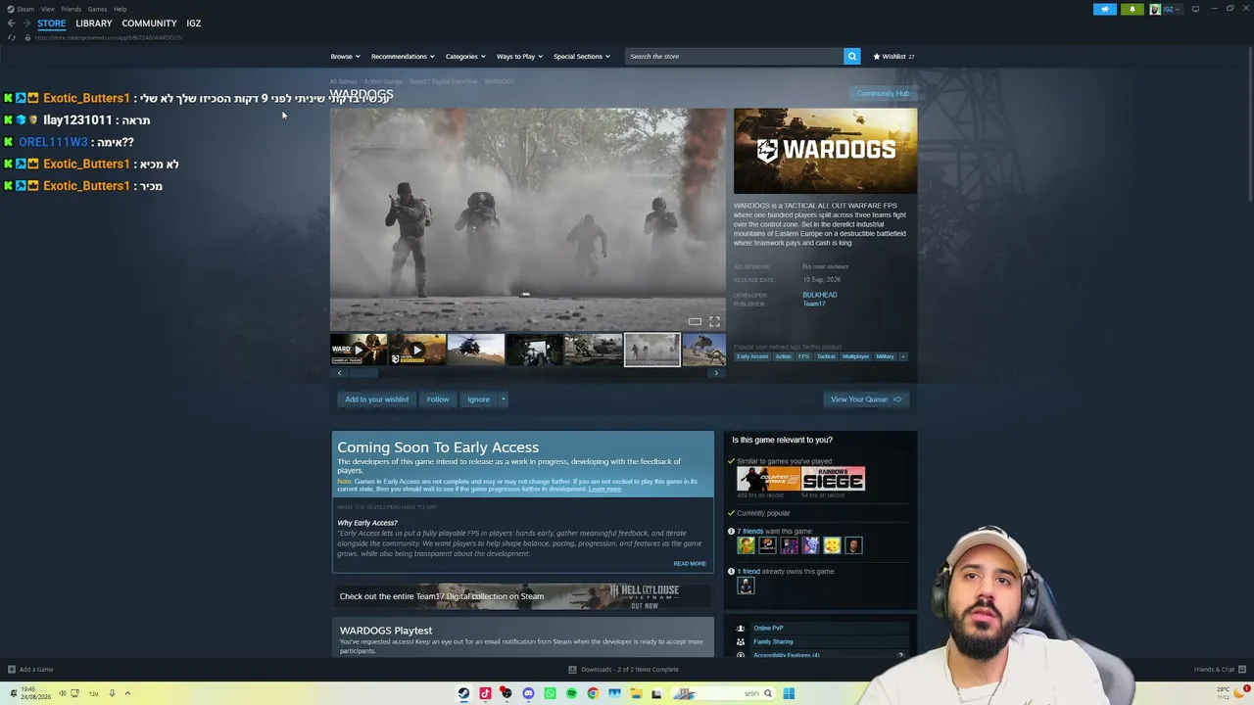This screenshot has height=705, width=1254.
Task: Click the microphone icon in the system tray
Action: coord(112,693)
